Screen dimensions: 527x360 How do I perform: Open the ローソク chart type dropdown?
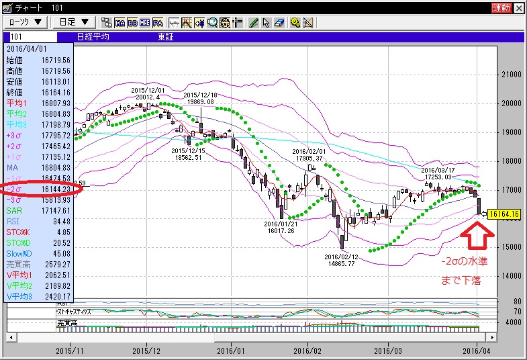point(26,23)
